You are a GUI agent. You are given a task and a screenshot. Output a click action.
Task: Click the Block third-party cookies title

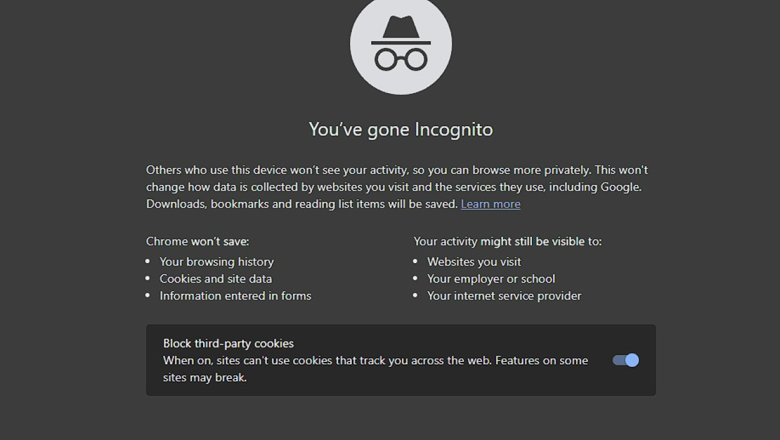228,343
